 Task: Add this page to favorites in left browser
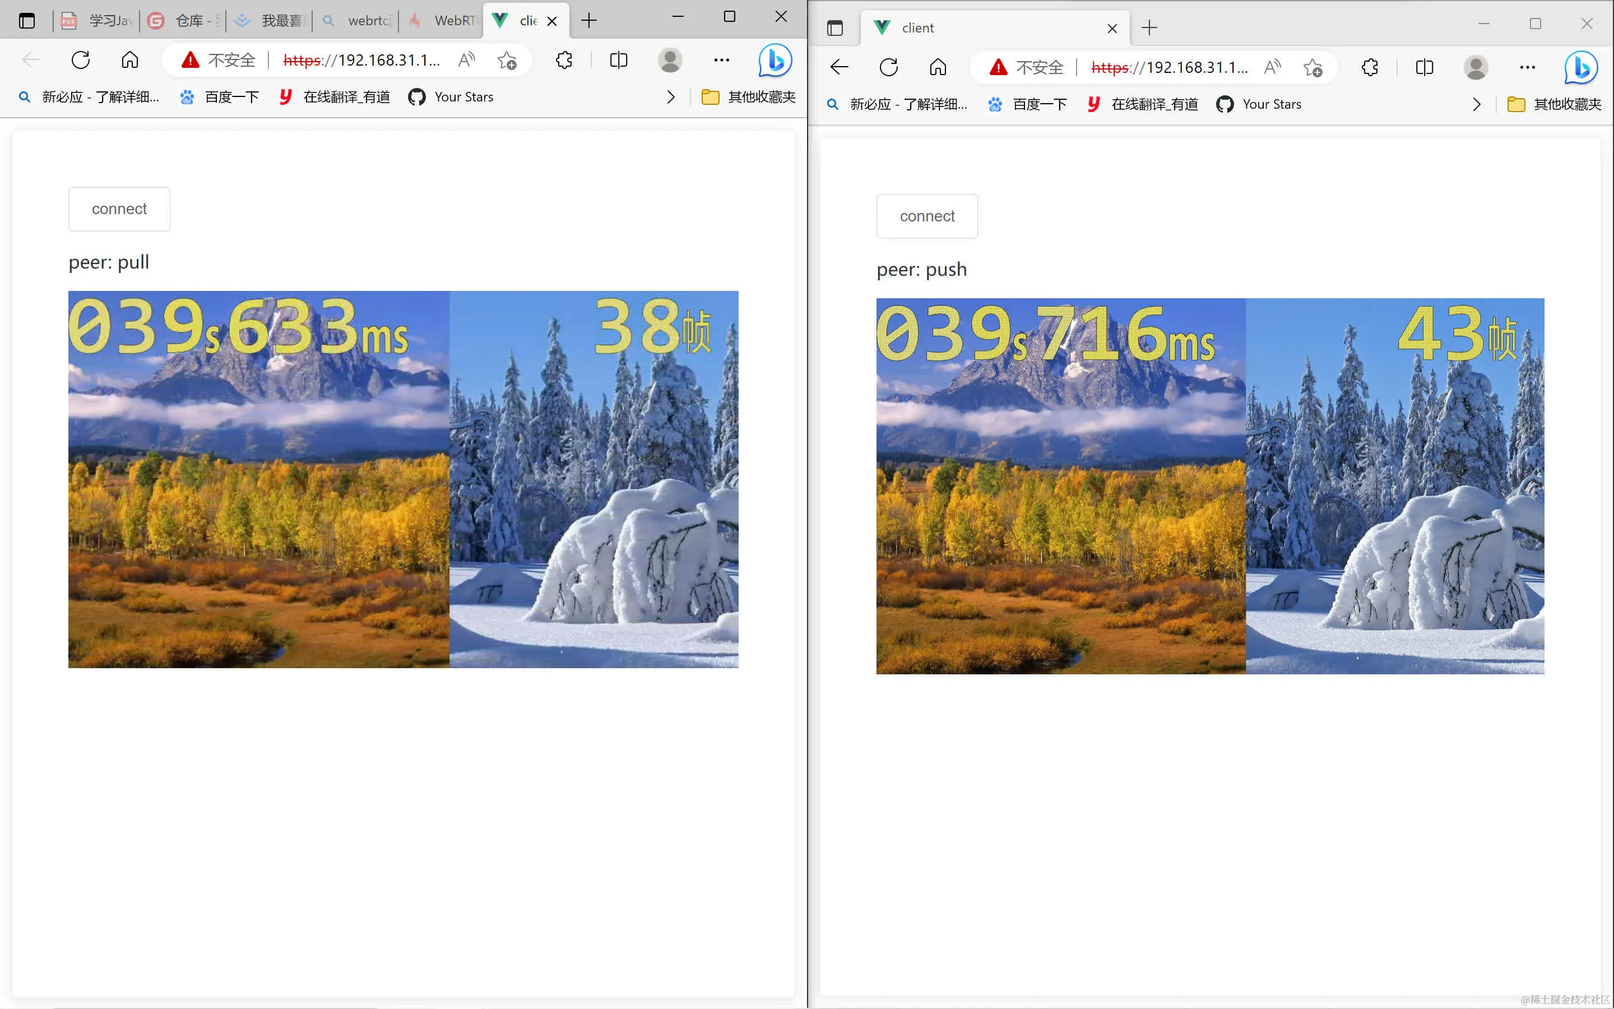click(507, 60)
